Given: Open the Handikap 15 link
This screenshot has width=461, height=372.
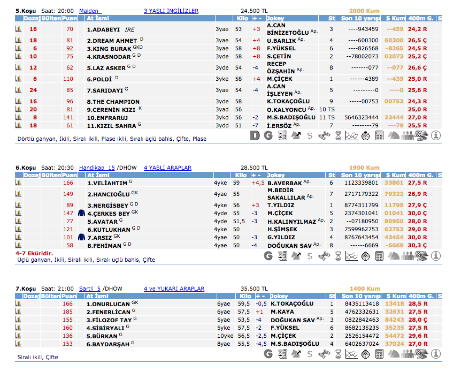Looking at the screenshot, I should click(x=97, y=168).
